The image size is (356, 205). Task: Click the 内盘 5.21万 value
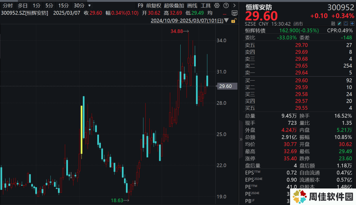344,130
